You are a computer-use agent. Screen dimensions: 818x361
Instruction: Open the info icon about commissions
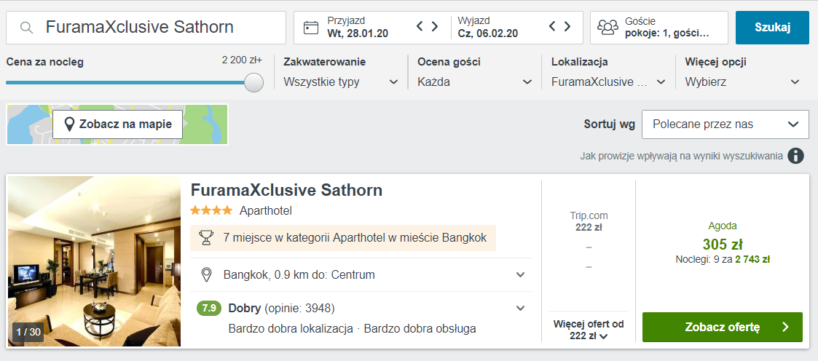795,156
